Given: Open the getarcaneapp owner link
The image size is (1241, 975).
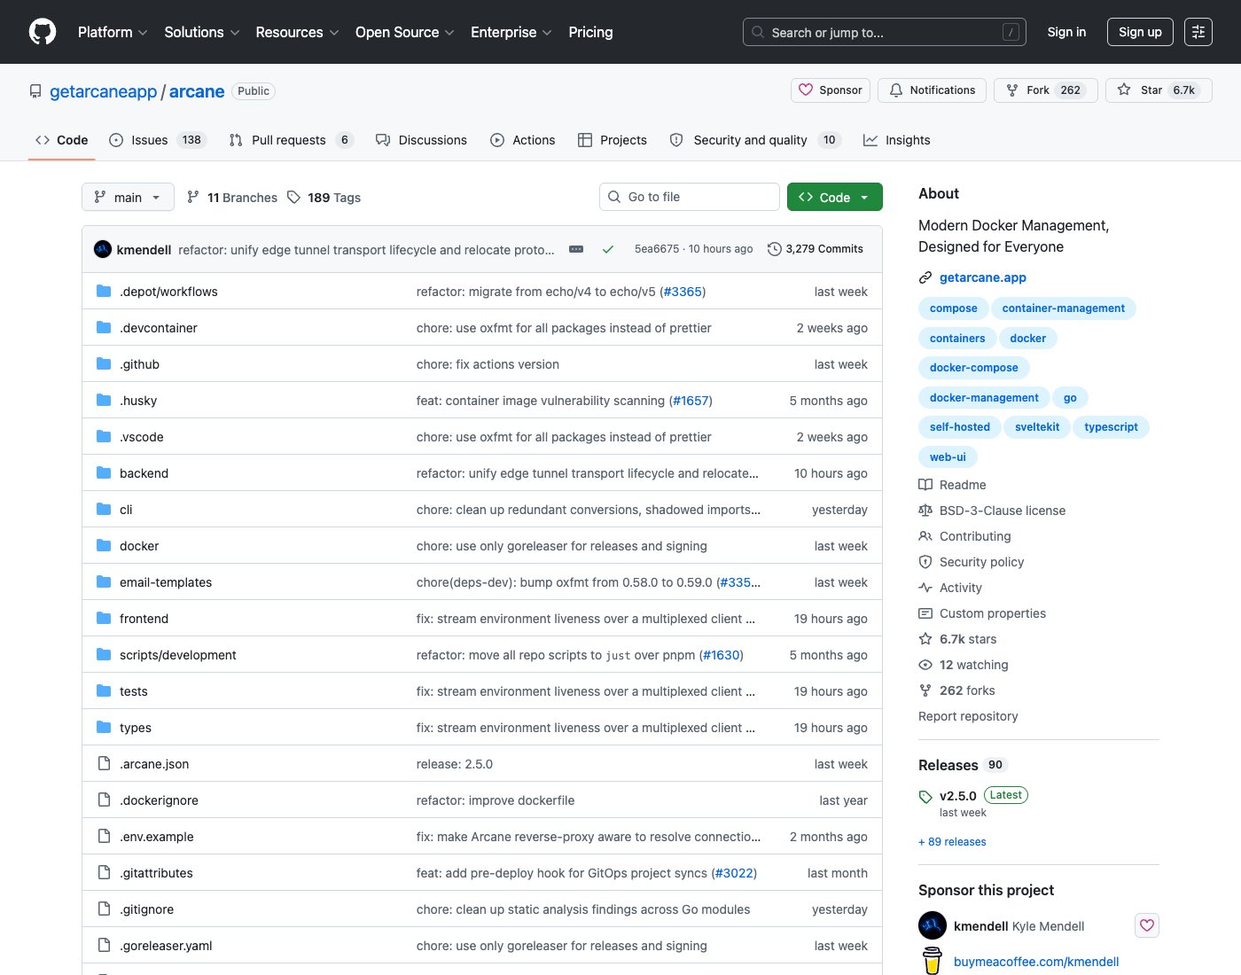Looking at the screenshot, I should pos(103,91).
